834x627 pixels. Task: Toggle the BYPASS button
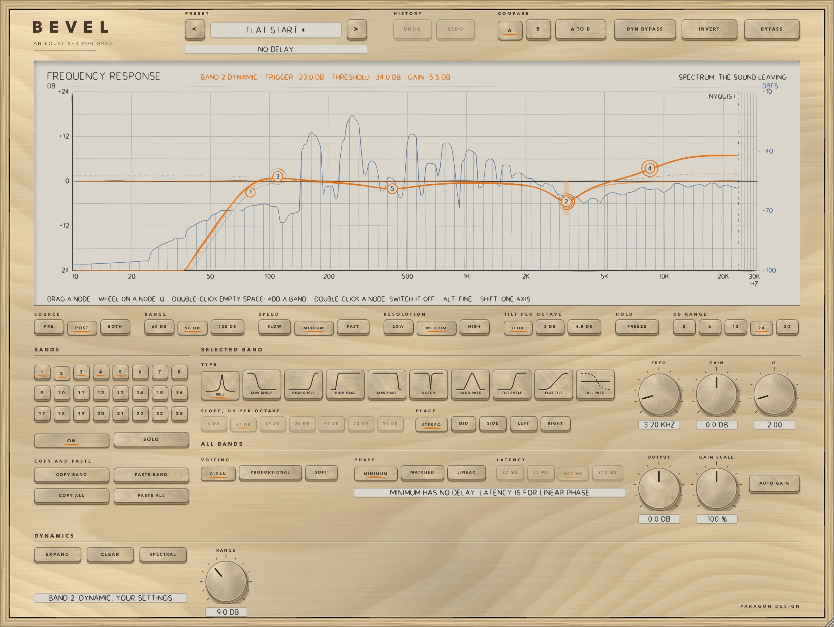pyautogui.click(x=771, y=29)
